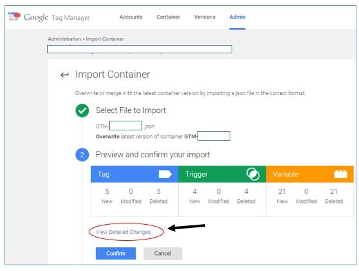The width and height of the screenshot is (359, 271).
Task: Click the Variable column header
Action: click(x=309, y=174)
